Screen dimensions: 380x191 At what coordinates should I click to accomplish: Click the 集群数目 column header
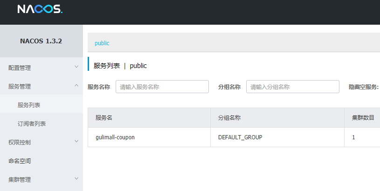pos(363,118)
